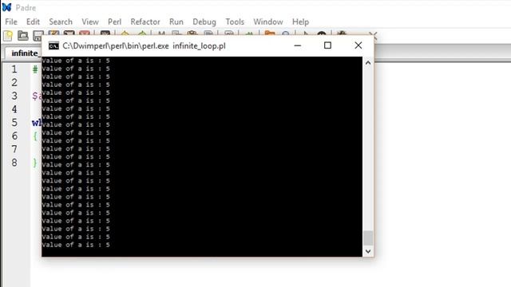Click the Save floppy disk icon
Screen dimensions: 511x287
click(x=38, y=36)
